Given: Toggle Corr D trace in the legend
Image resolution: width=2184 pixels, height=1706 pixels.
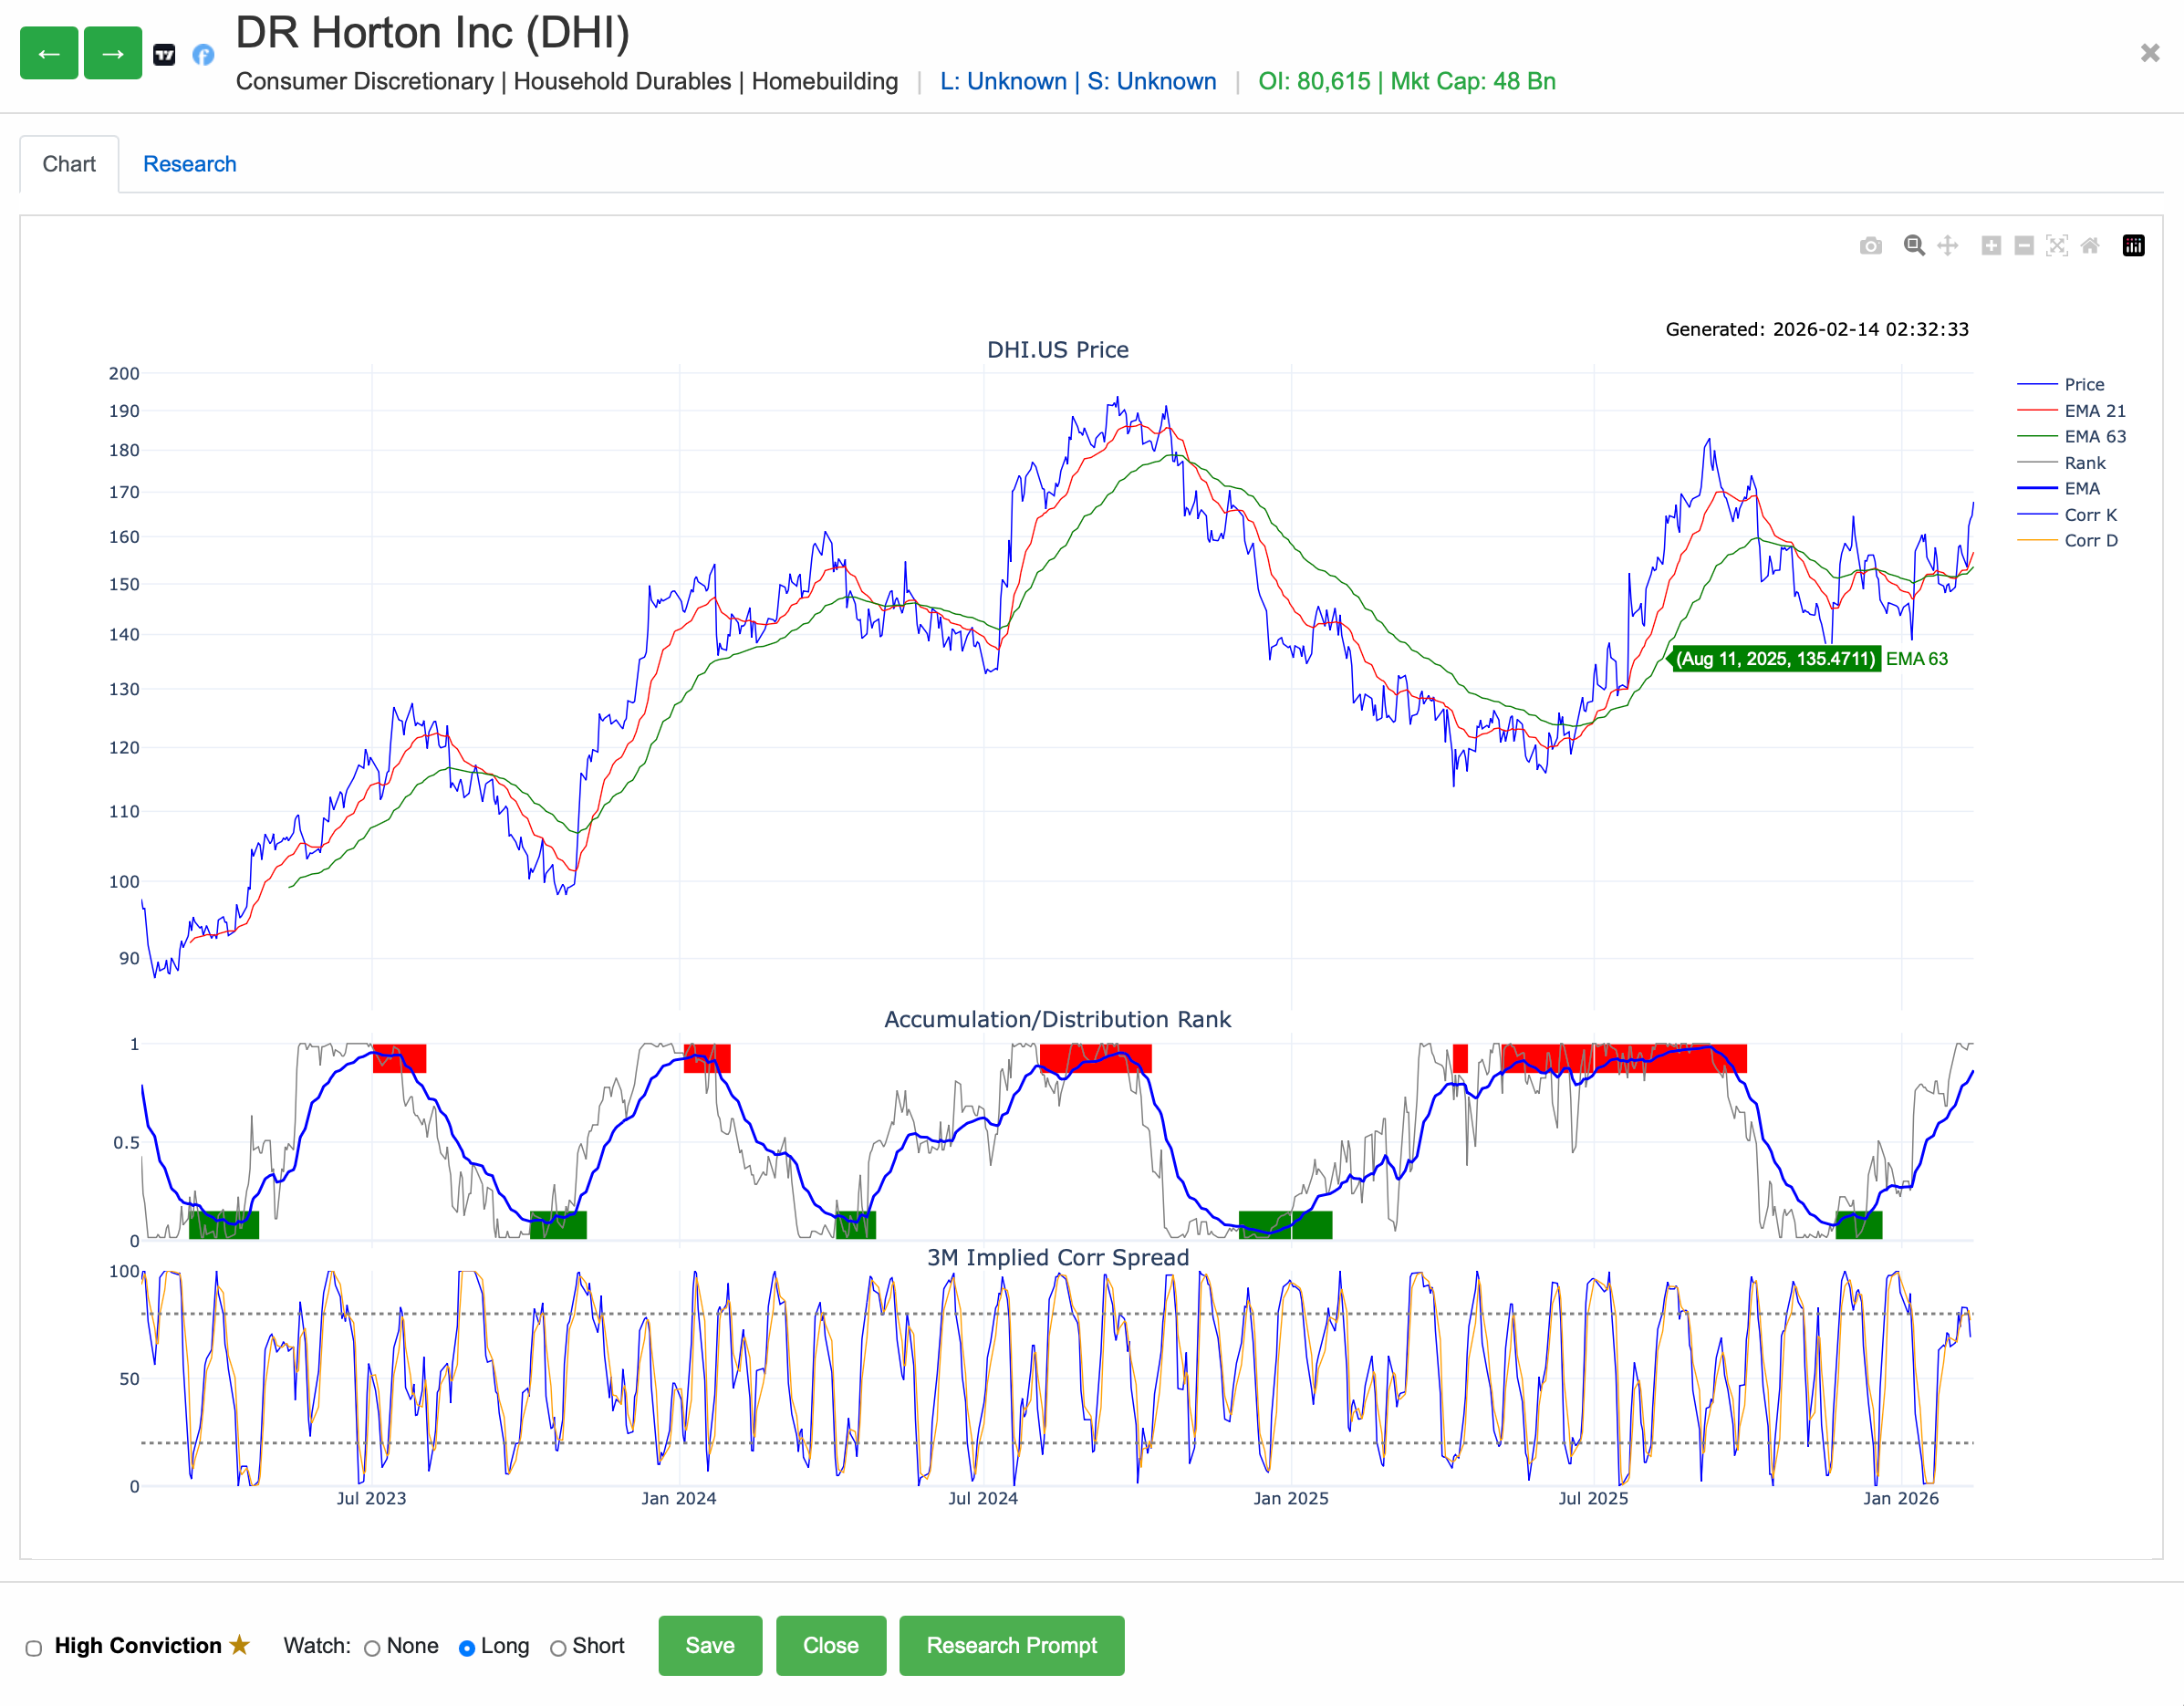Looking at the screenshot, I should 2067,541.
